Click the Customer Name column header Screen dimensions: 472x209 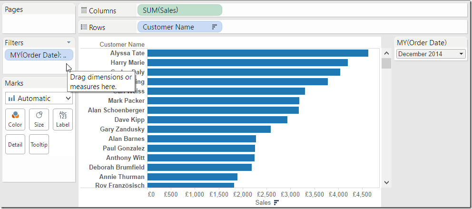[x=122, y=44]
